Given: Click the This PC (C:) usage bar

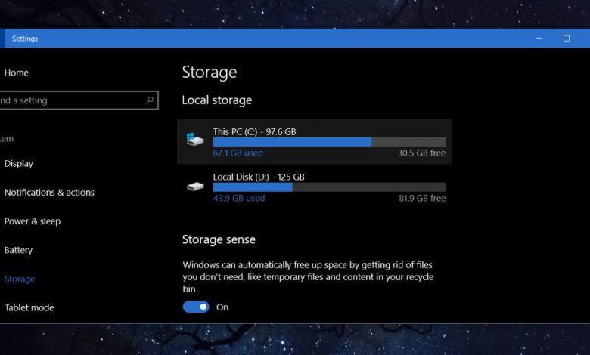Looking at the screenshot, I should [x=329, y=142].
